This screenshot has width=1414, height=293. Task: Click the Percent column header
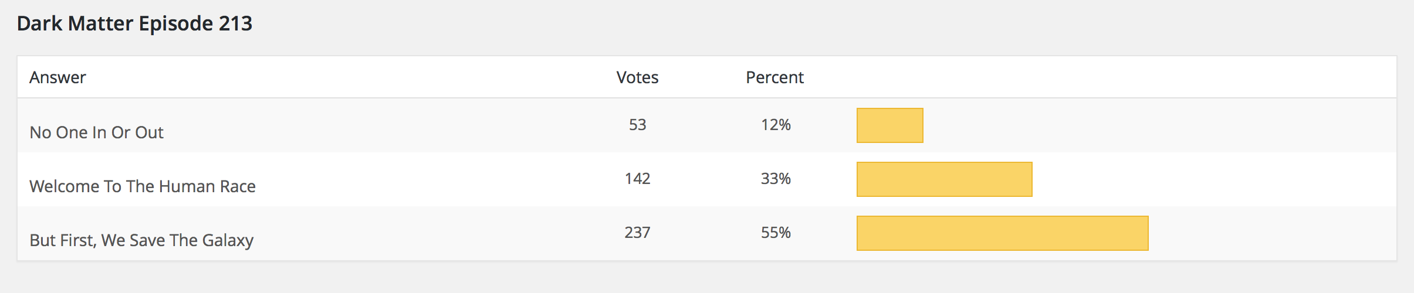click(x=774, y=77)
